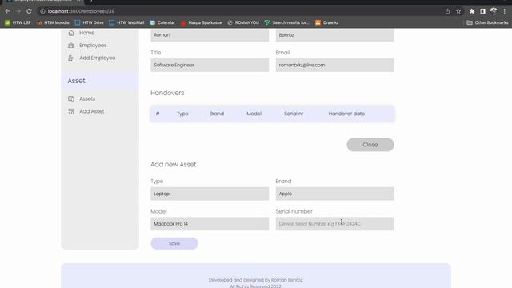Click the Assets icon in sidebar

(71, 98)
